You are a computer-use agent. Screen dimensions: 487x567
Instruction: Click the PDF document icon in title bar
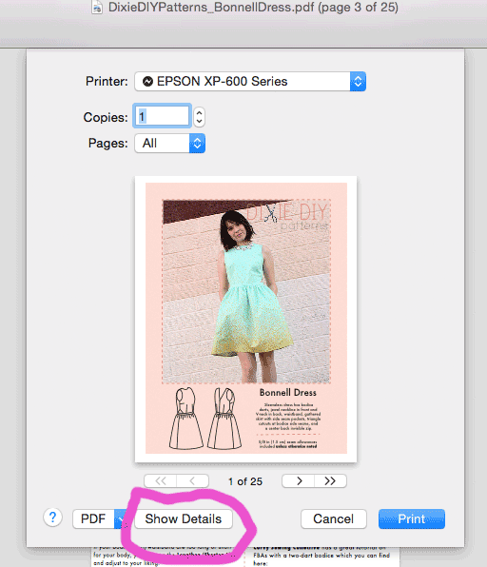[x=97, y=8]
